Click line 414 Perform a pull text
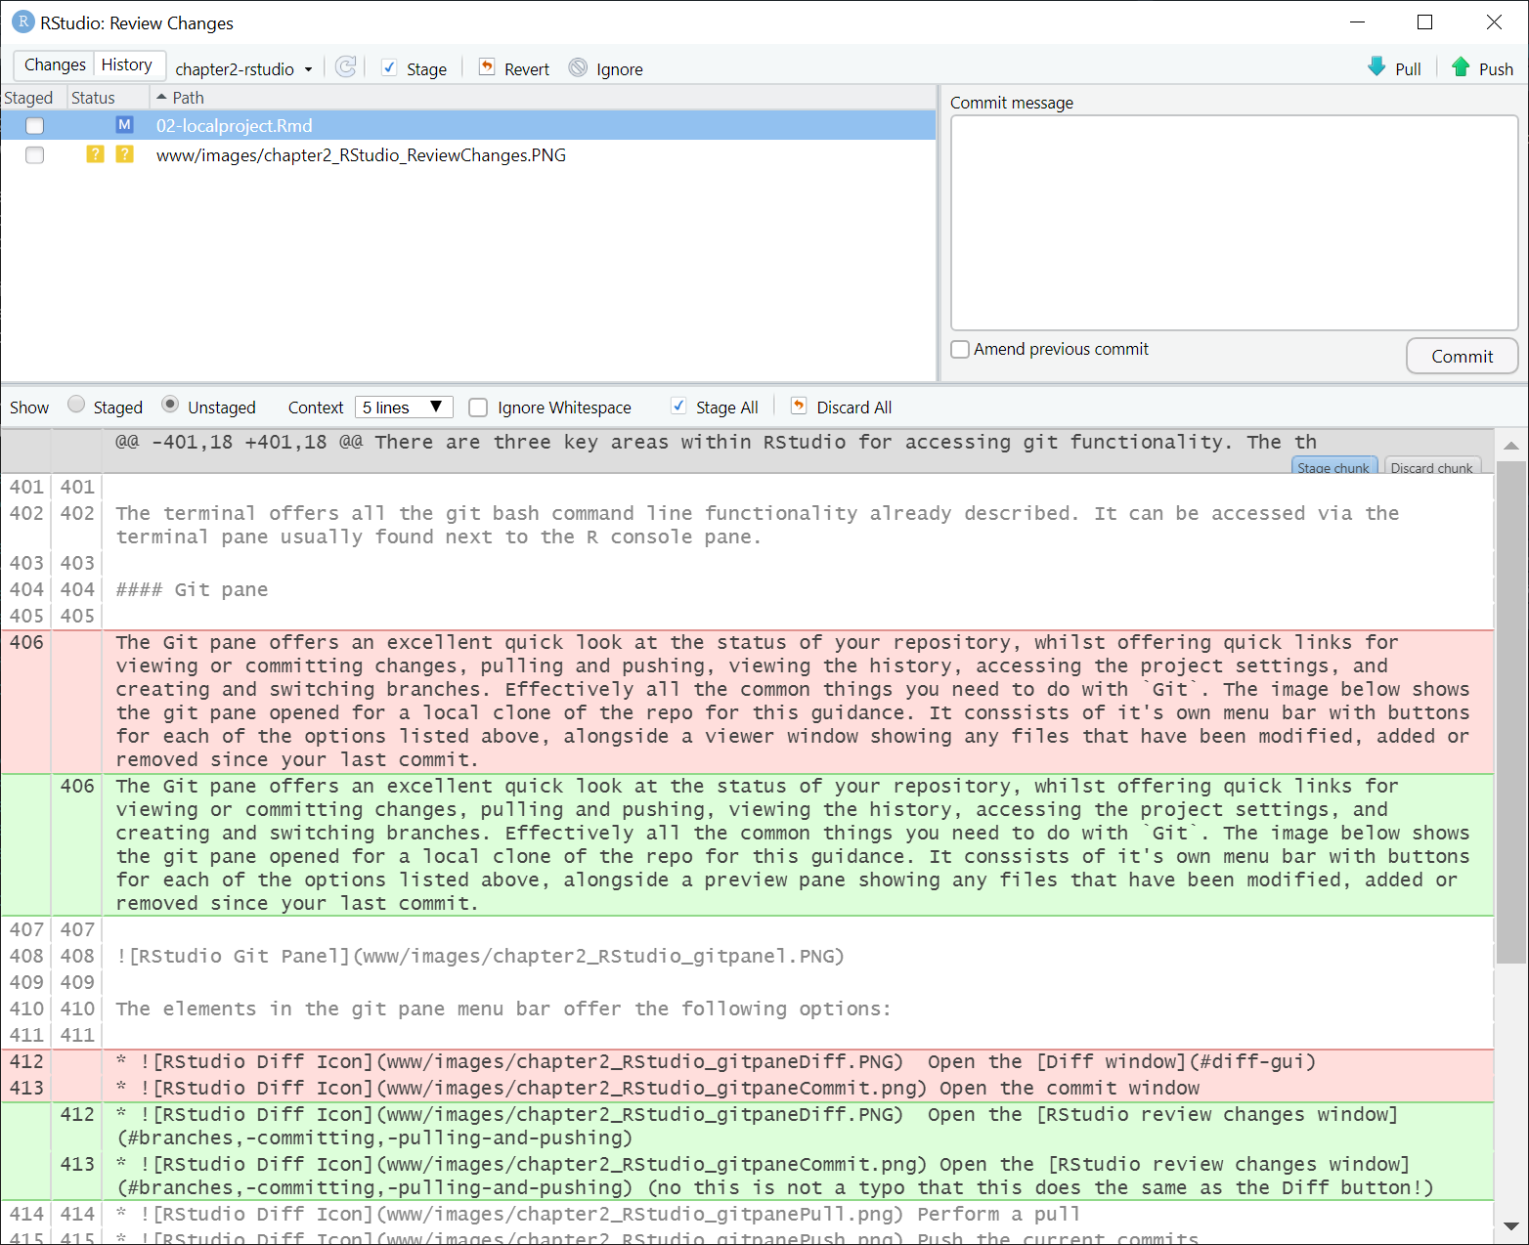The image size is (1529, 1245). (598, 1214)
